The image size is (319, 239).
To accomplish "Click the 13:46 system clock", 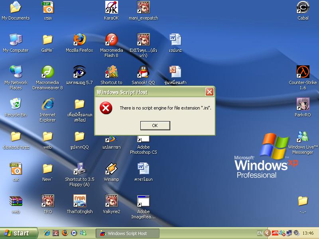I will (308, 233).
